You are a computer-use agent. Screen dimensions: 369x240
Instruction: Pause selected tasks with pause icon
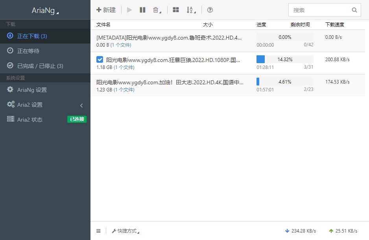point(142,10)
